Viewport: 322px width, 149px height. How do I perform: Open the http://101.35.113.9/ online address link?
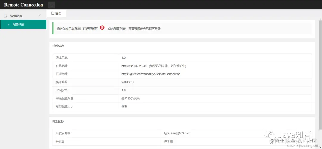click(134, 66)
